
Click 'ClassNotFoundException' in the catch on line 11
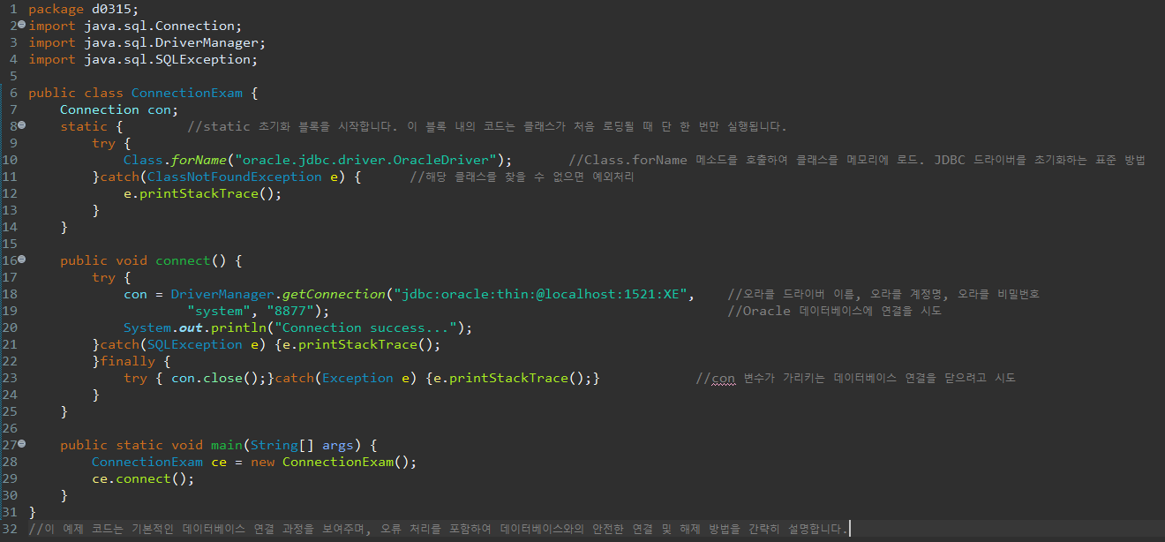coord(234,177)
